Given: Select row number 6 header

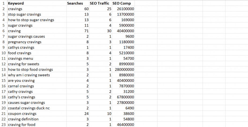Looking at the screenshot, I should (3, 31).
